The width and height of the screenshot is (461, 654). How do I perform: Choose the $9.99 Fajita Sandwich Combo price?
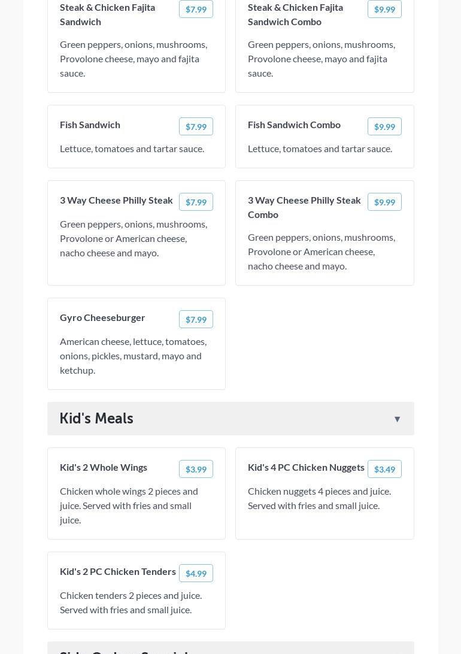tap(384, 9)
